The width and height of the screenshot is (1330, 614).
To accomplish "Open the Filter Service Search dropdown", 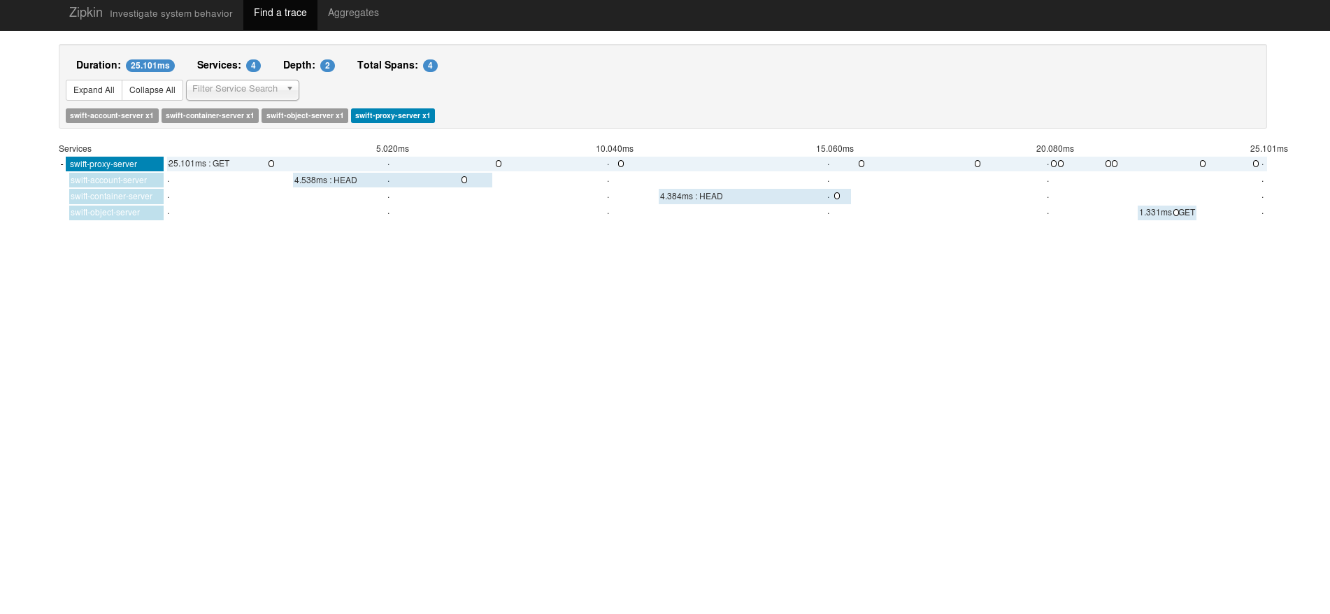I will tap(242, 90).
